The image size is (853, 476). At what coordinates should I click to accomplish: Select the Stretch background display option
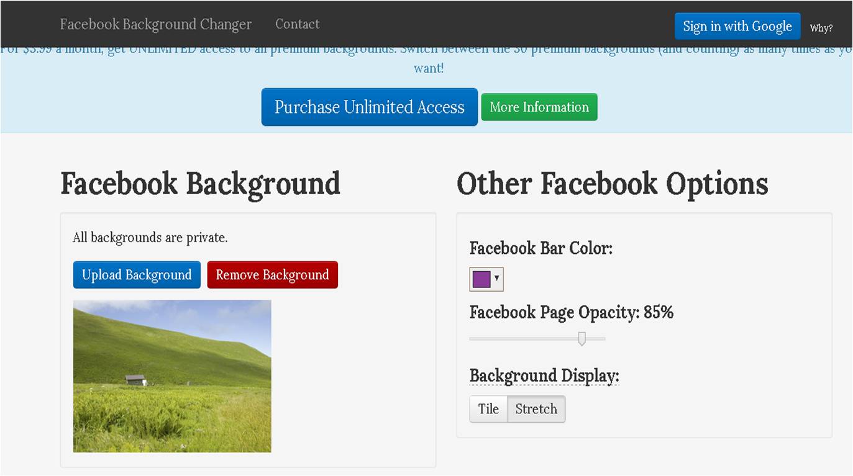point(536,408)
